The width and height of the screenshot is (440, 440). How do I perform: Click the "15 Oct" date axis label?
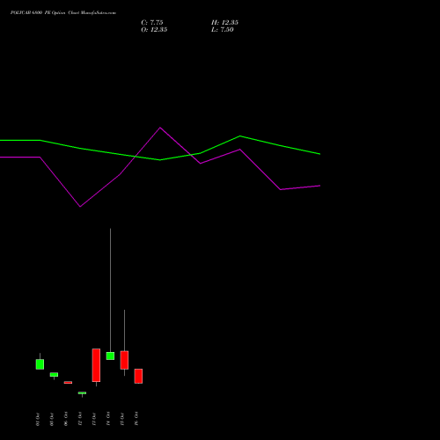tap(122, 419)
